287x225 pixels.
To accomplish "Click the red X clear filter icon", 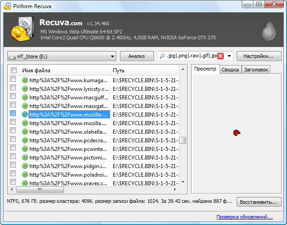I will (220, 56).
